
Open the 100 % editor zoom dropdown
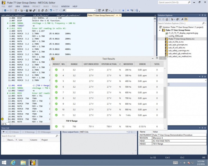tap(10, 123)
